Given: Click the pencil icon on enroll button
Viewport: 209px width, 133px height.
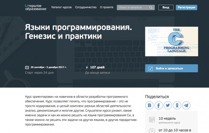Looking at the screenshot, I should coord(151,68).
